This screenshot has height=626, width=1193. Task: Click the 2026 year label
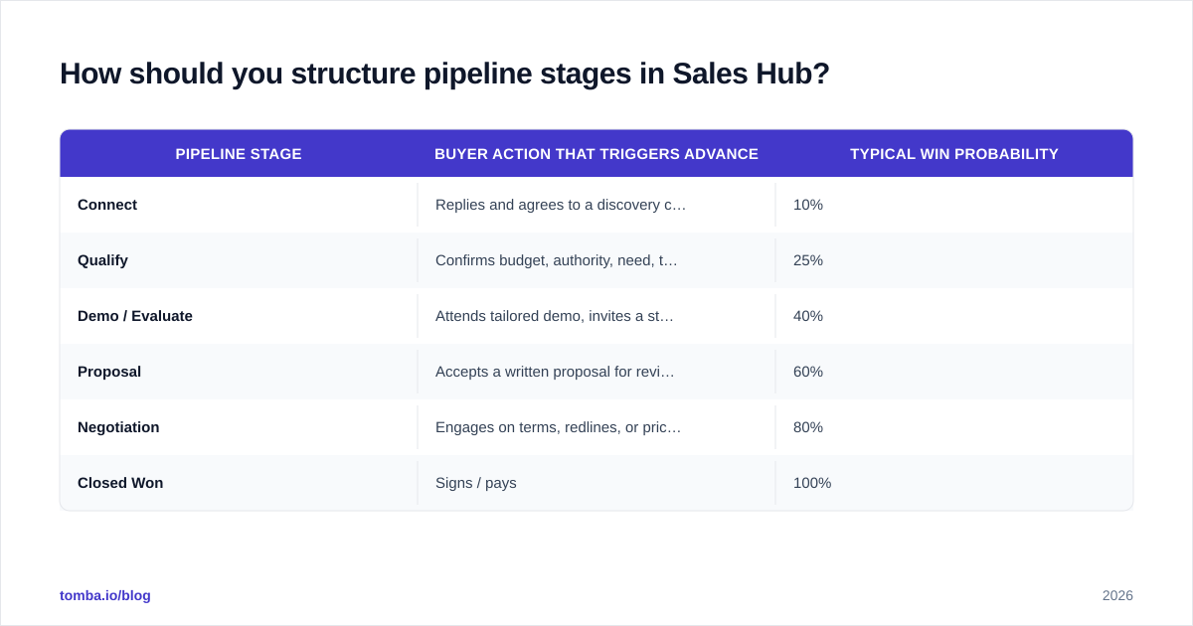[1117, 595]
